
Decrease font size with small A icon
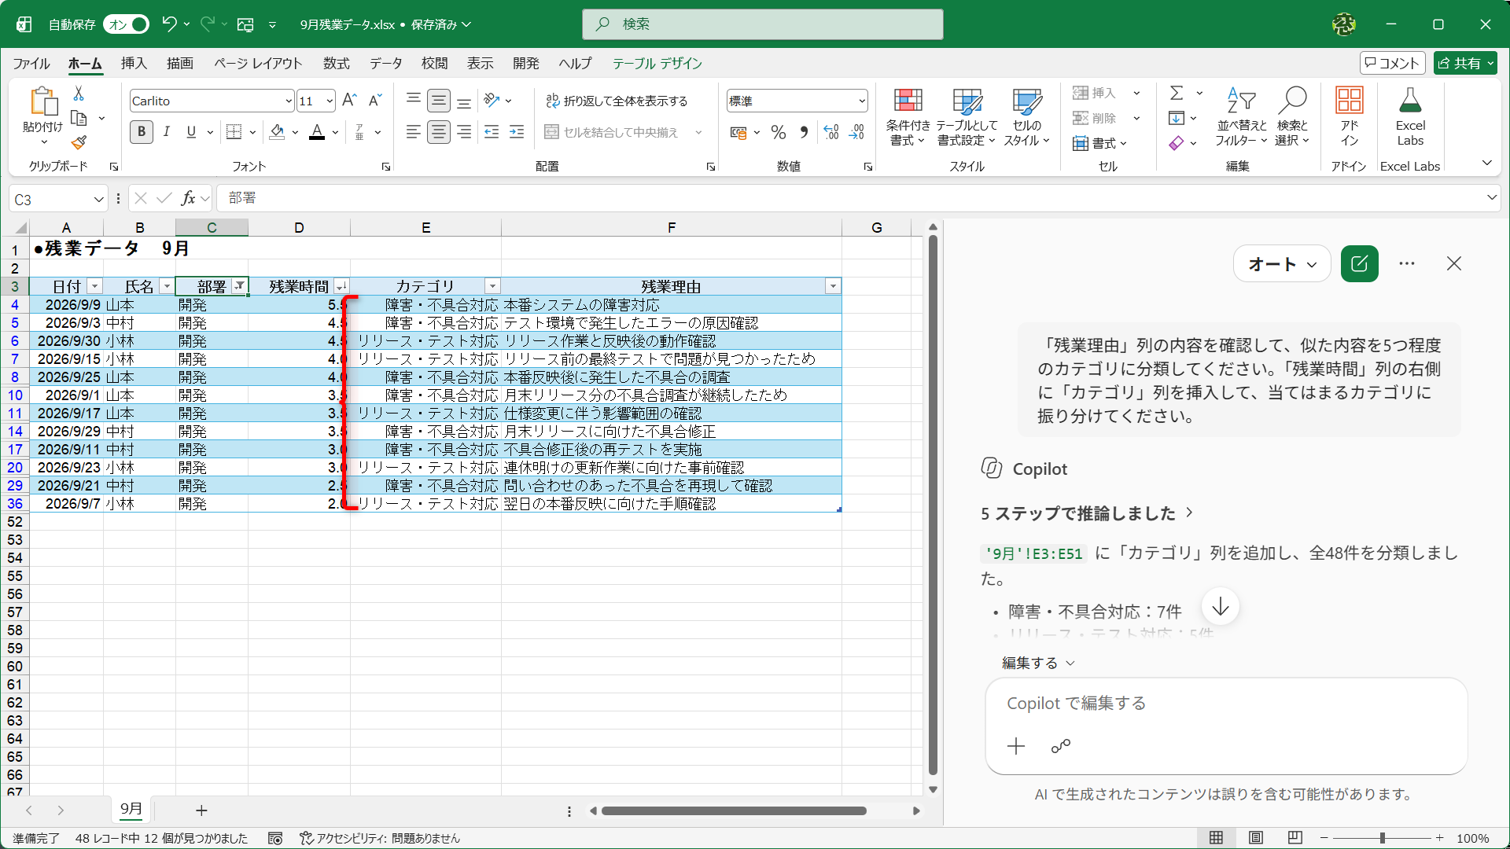pyautogui.click(x=375, y=101)
